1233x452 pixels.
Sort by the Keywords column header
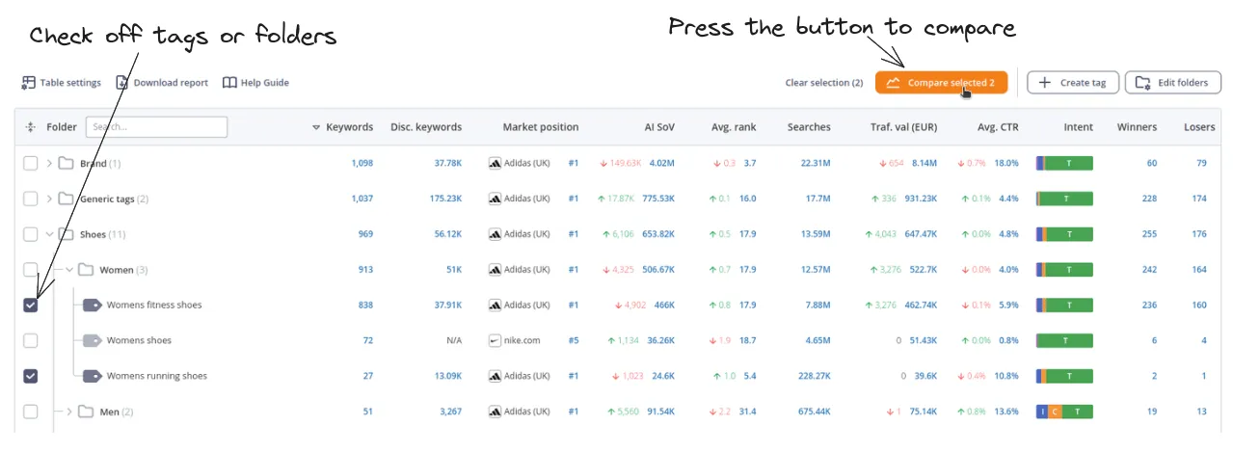[348, 127]
